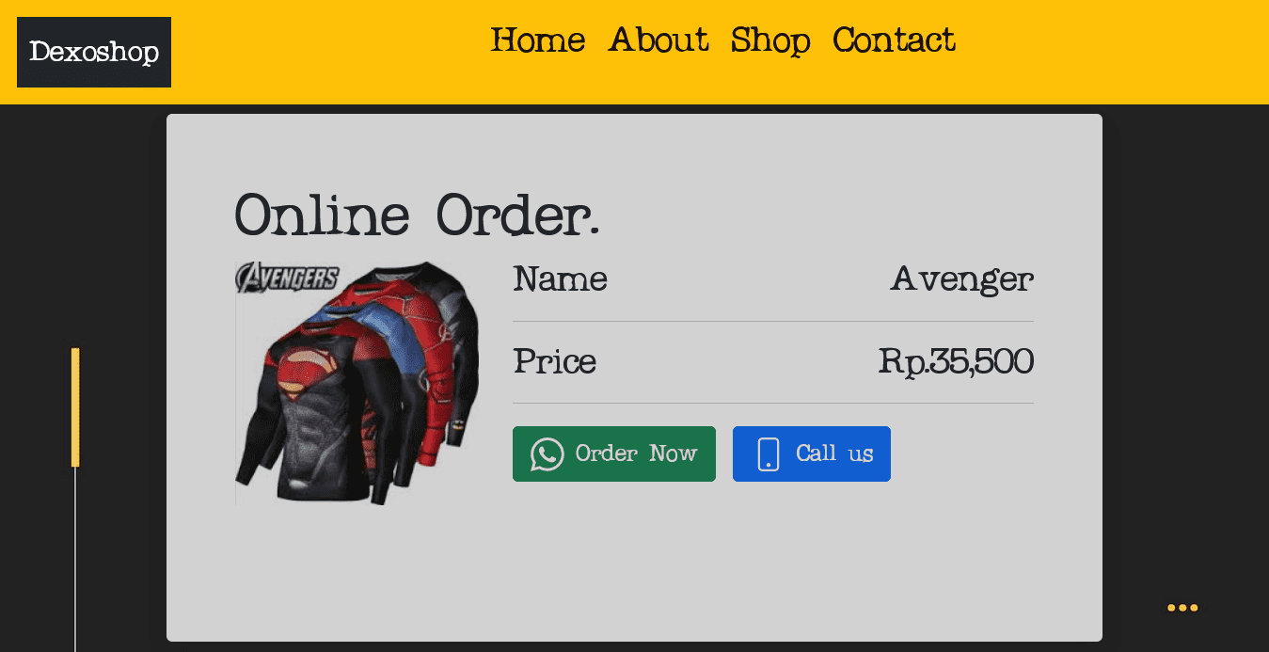Viewport: 1269px width, 652px height.
Task: Select the Rp.35,500 price value
Action: pyautogui.click(x=956, y=361)
